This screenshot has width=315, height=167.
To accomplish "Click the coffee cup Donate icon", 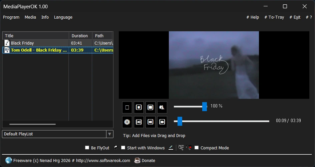I will [137, 160].
